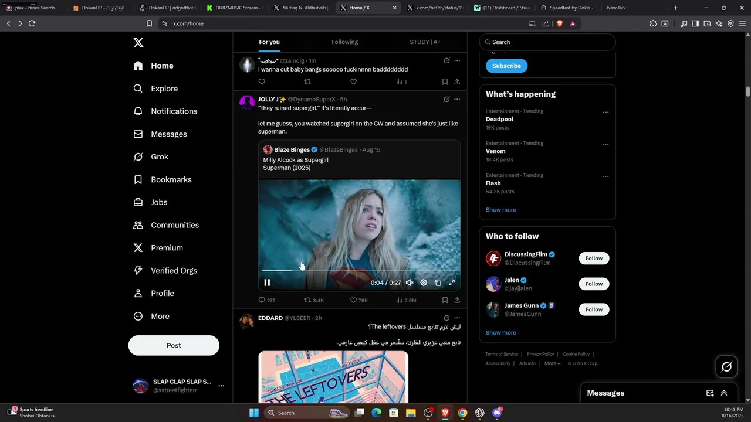Like the @zainoig post

coord(353,81)
